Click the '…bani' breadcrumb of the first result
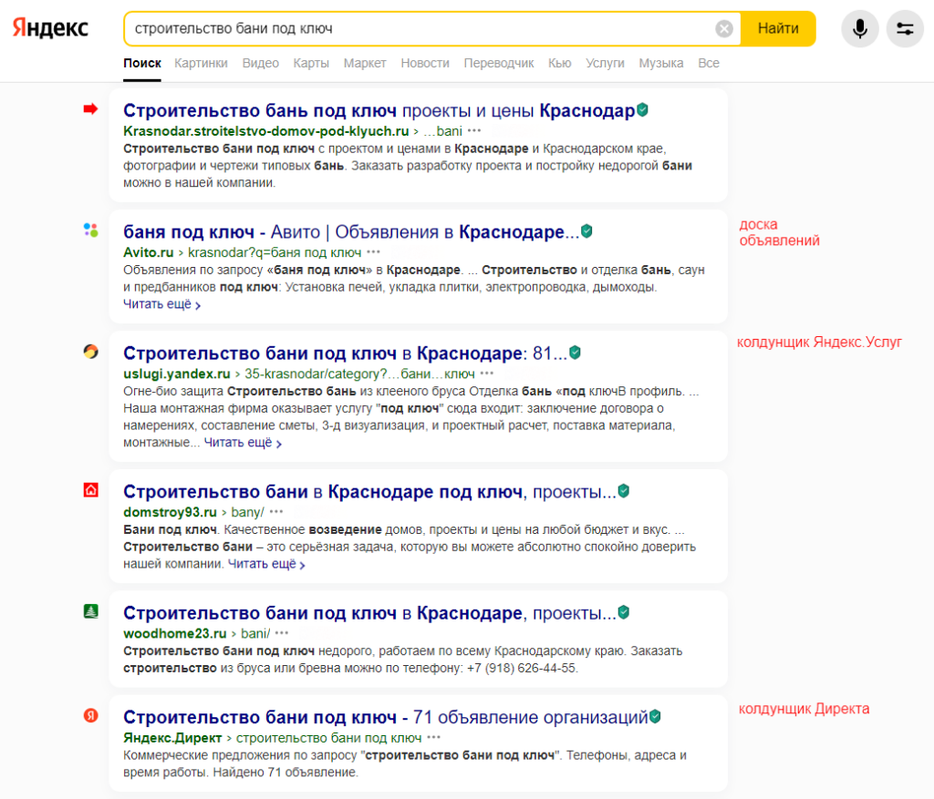934x799 pixels. point(442,131)
